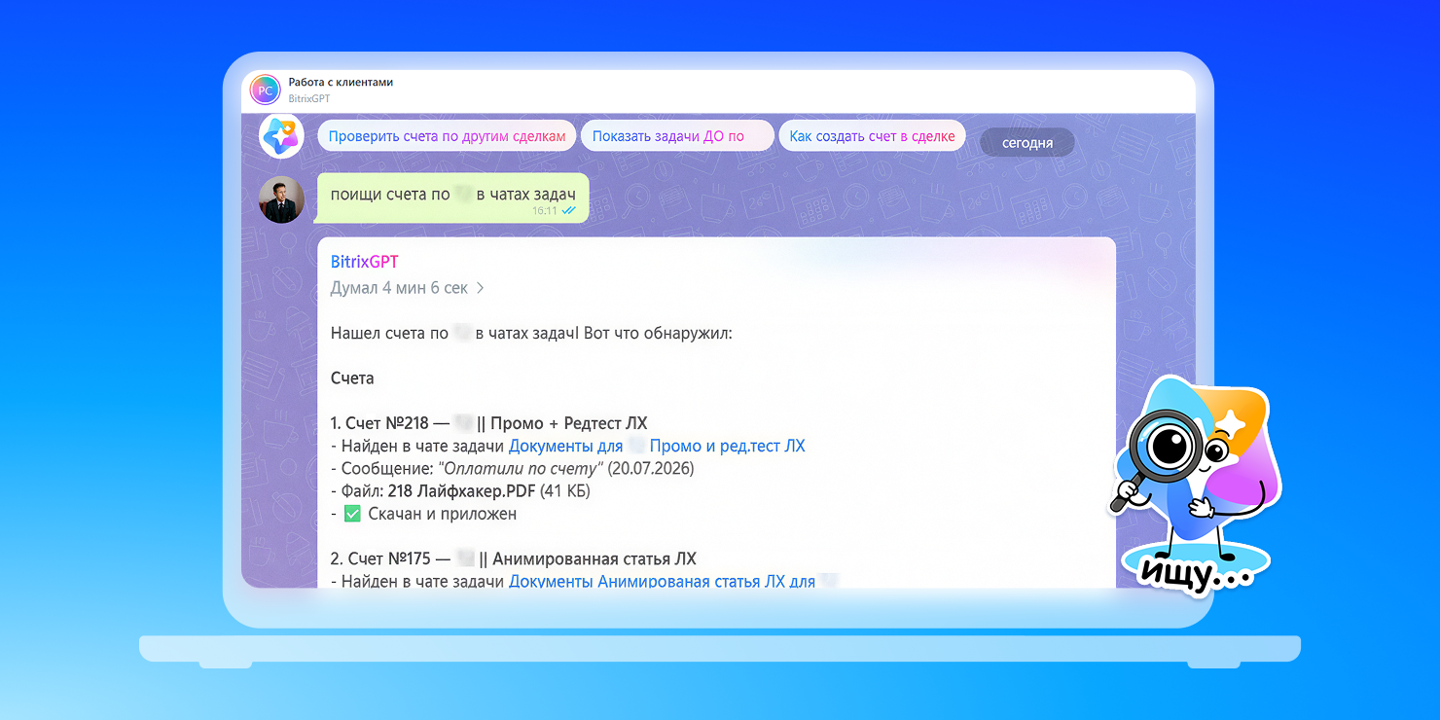Select suggestion 'Показать задачи ДО по'
The height and width of the screenshot is (720, 1440).
[x=677, y=136]
